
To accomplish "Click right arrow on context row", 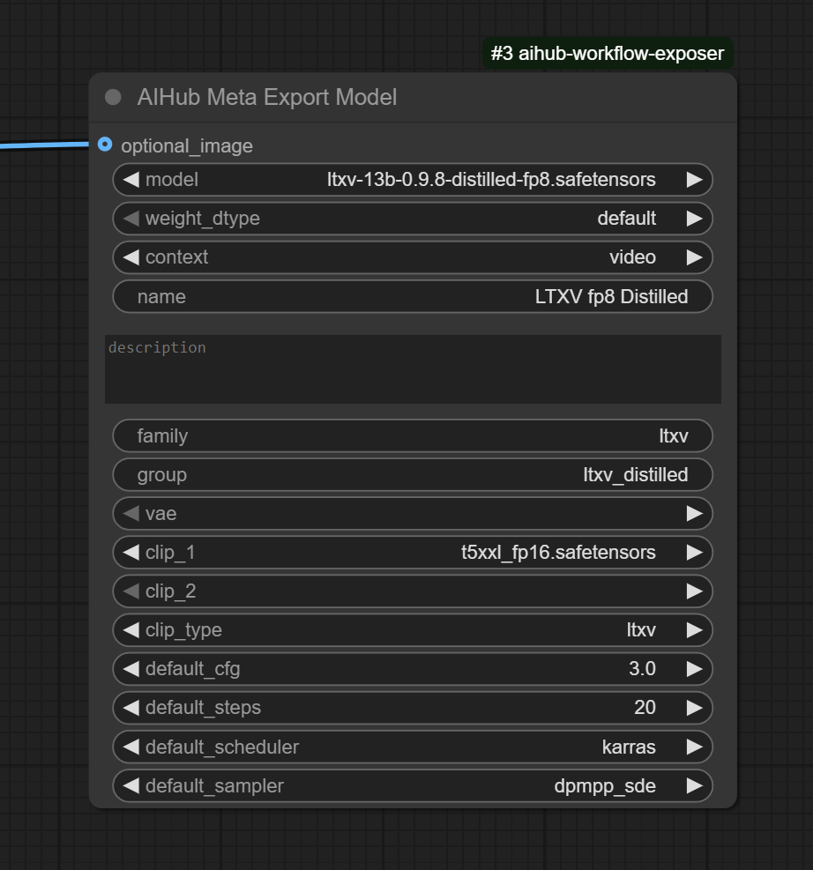I will click(694, 257).
